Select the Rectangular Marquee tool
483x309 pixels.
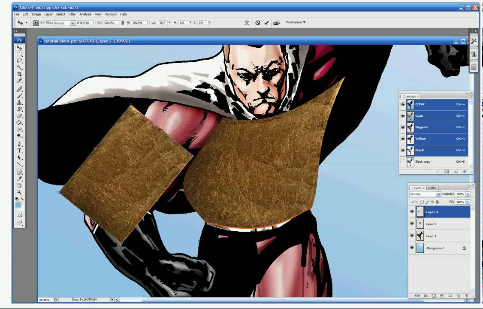point(19,54)
